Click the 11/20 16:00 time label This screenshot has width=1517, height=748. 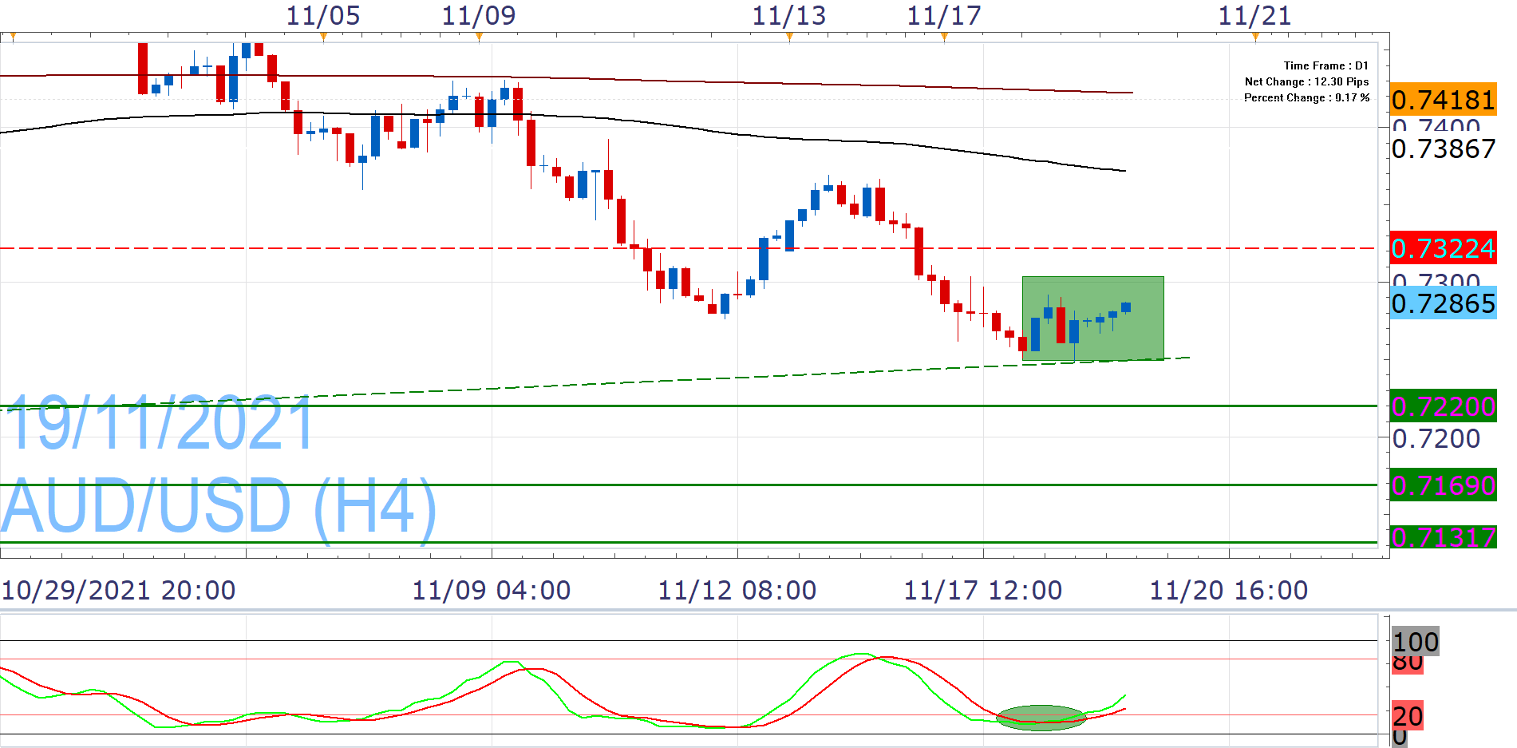pos(1229,591)
